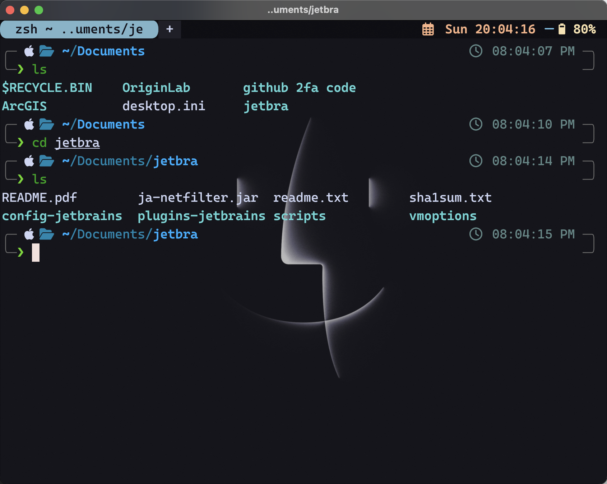Click the first ls command text
Image resolution: width=607 pixels, height=484 pixels.
(x=40, y=69)
